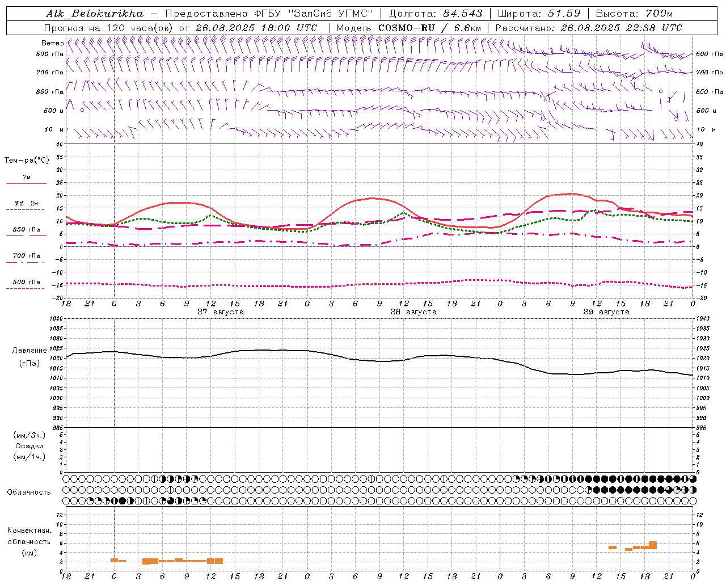Screen dimensions: 726x581
Task: Click the 'Давление' pressure panel label
Action: pos(29,351)
